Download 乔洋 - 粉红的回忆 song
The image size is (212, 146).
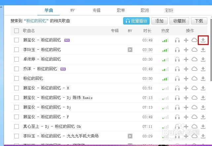[203, 69]
